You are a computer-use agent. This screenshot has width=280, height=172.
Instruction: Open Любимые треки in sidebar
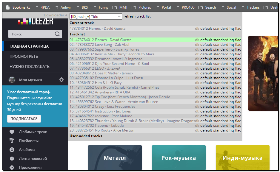pyautogui.click(x=33, y=132)
